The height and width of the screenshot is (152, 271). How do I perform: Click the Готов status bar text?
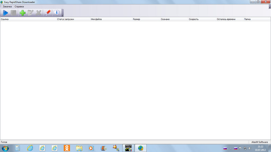click(4, 142)
